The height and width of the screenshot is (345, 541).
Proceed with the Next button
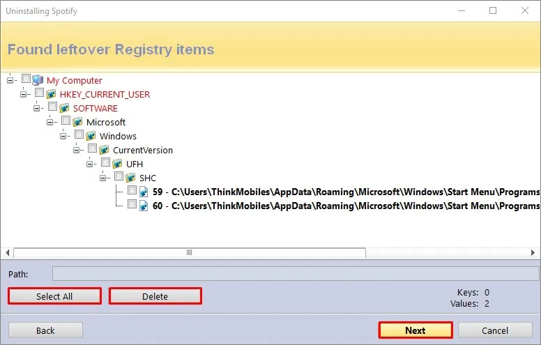point(416,330)
